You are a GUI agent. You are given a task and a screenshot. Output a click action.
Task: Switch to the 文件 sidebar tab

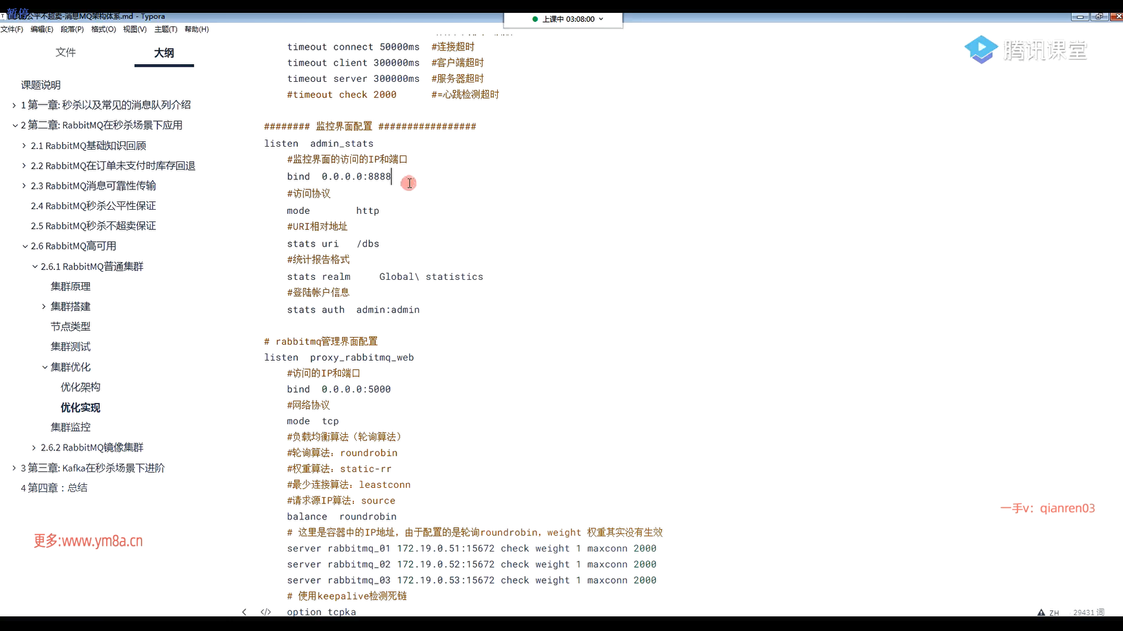(x=66, y=53)
